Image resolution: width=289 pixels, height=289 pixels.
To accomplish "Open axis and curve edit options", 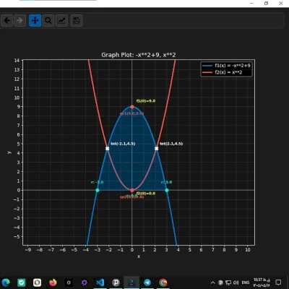I will click(x=61, y=21).
